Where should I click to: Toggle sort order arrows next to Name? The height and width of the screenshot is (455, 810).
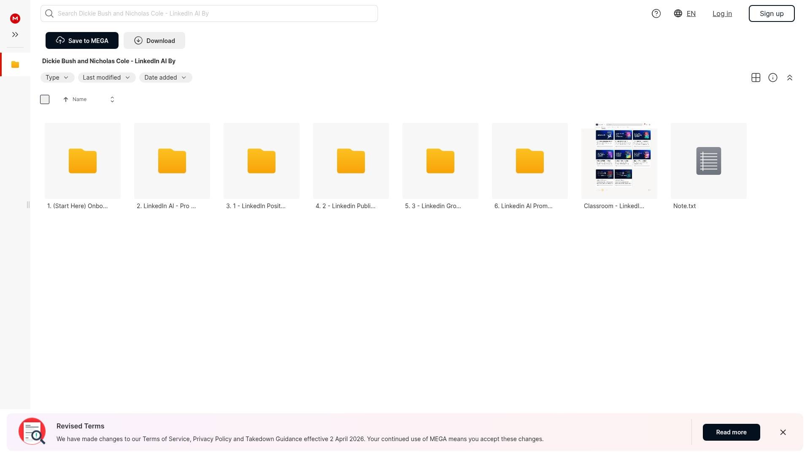pyautogui.click(x=112, y=99)
